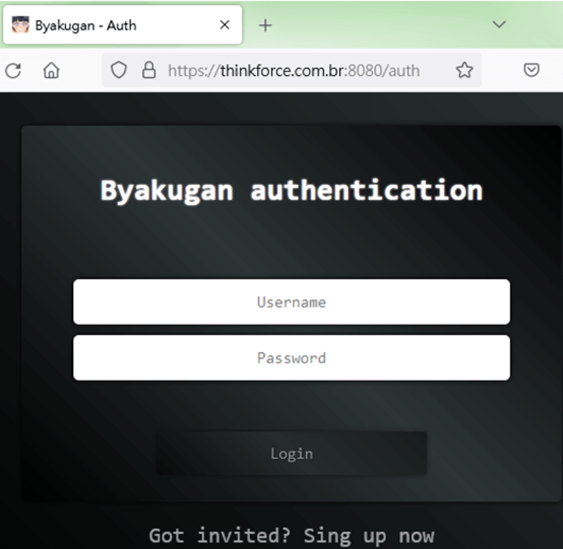Expand the list all tabs chevron
The width and height of the screenshot is (563, 549).
pos(499,25)
